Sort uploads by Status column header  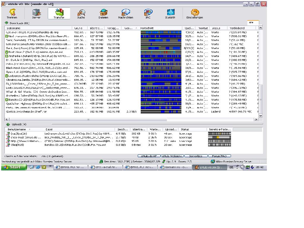click(x=192, y=129)
